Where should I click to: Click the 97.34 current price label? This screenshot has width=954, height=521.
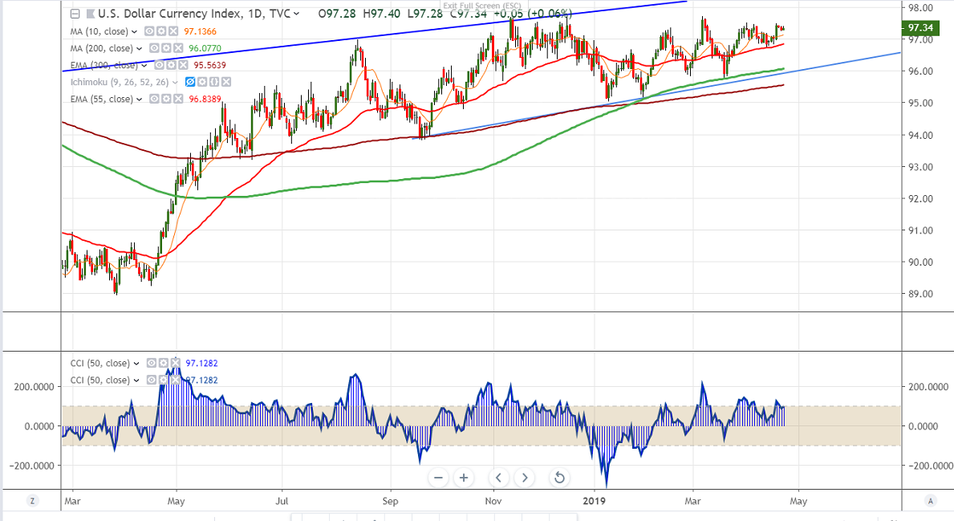[920, 27]
